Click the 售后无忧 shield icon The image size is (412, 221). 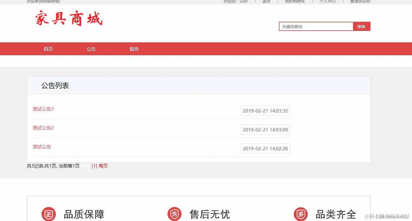click(175, 214)
